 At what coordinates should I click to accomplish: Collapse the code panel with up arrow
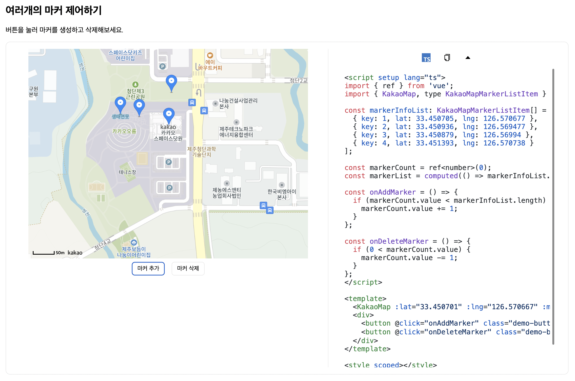click(x=468, y=58)
